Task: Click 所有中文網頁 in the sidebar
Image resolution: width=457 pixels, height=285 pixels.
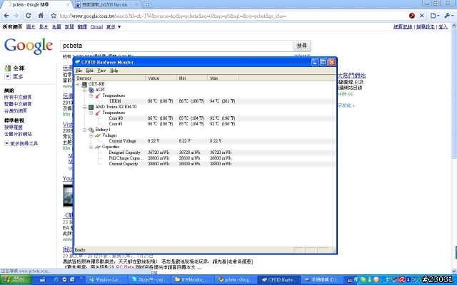Action: pos(17,98)
